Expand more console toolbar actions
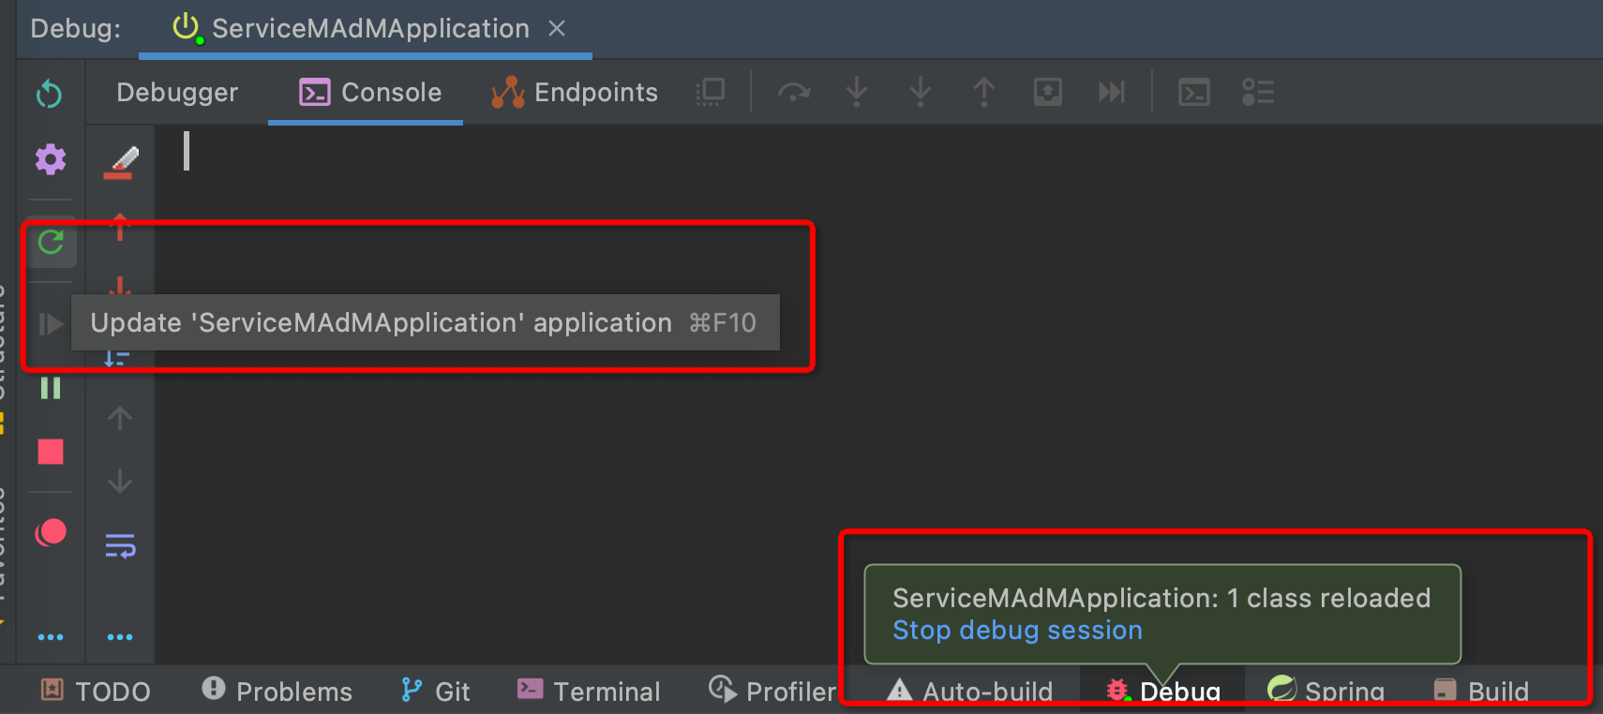Viewport: 1603px width, 714px height. [x=120, y=637]
